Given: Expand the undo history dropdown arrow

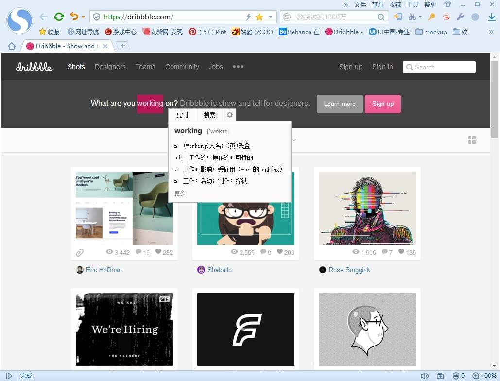Looking at the screenshot, I should click(83, 17).
